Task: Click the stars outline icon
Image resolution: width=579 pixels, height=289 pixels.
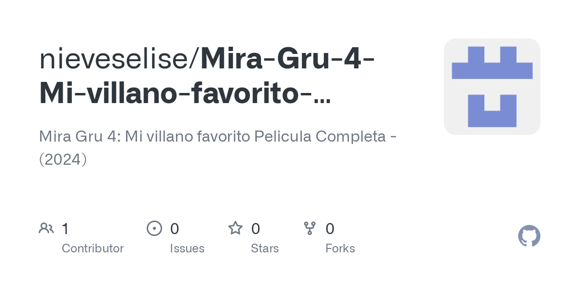Action: coord(235,228)
